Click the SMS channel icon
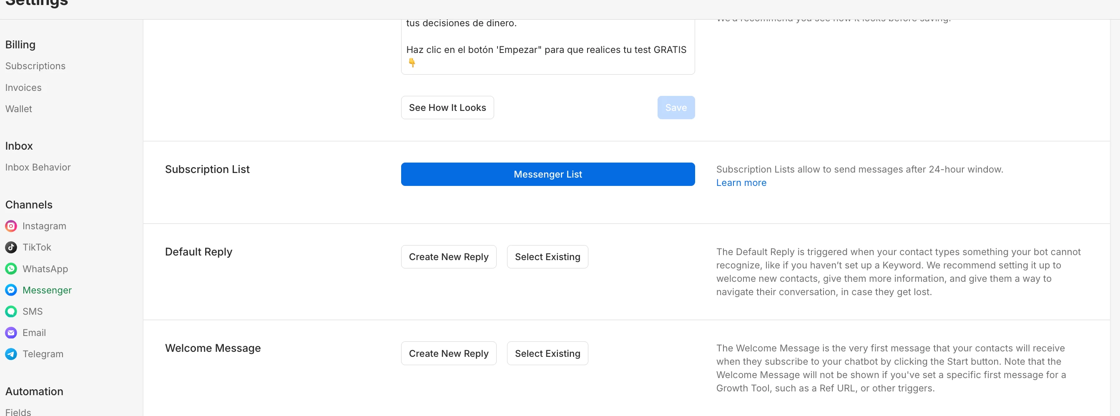The height and width of the screenshot is (416, 1120). pyautogui.click(x=11, y=311)
